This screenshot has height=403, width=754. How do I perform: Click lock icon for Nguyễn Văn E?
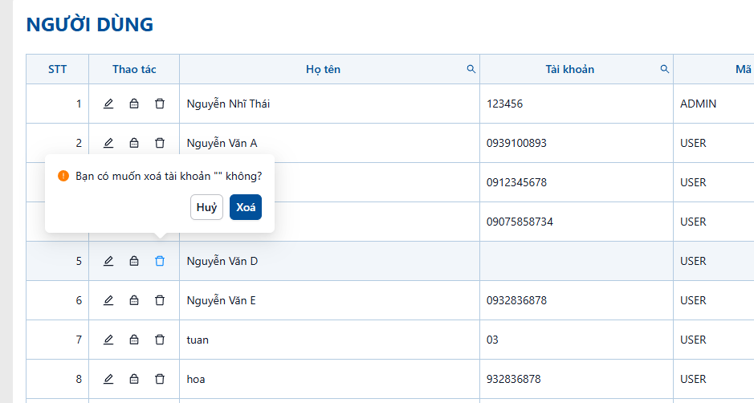[x=134, y=300]
